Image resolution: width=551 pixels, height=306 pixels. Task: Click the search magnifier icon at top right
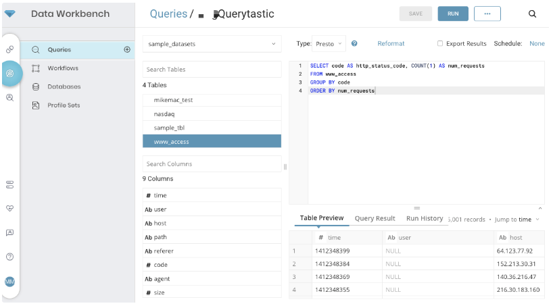[533, 14]
